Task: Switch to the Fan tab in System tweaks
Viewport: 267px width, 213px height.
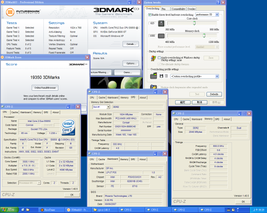Action: [165, 9]
